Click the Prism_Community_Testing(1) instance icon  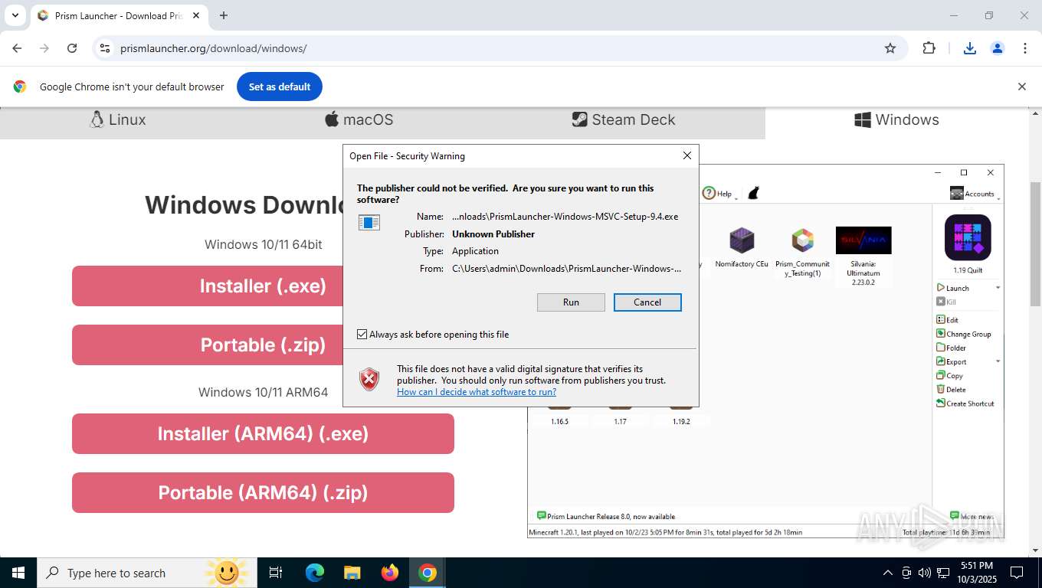pyautogui.click(x=802, y=240)
